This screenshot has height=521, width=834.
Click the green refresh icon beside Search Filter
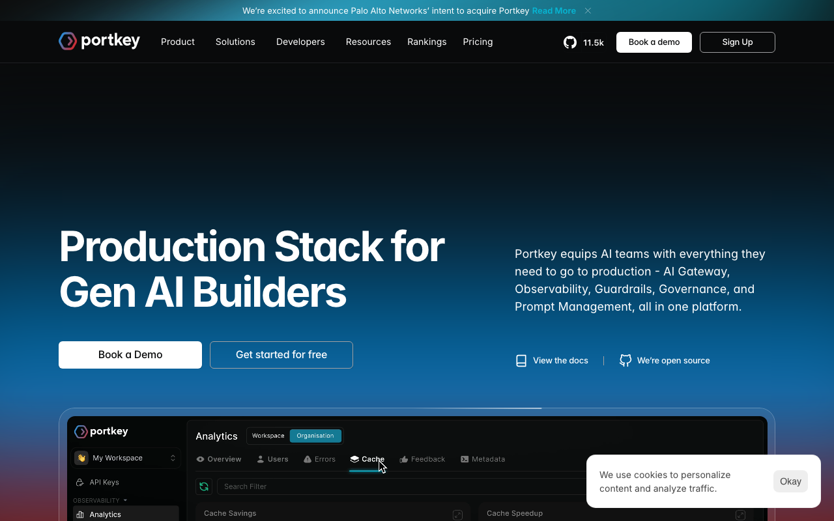click(x=204, y=486)
